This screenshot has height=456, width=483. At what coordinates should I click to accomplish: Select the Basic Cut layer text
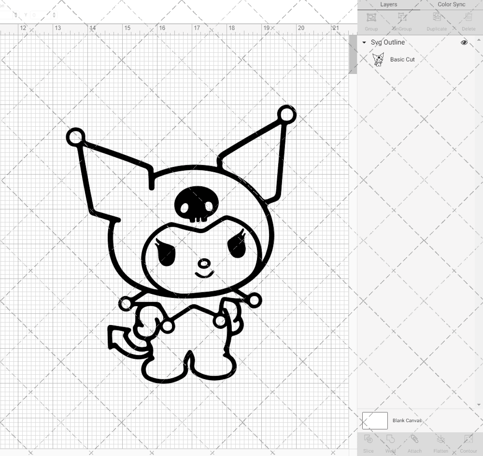click(x=402, y=59)
